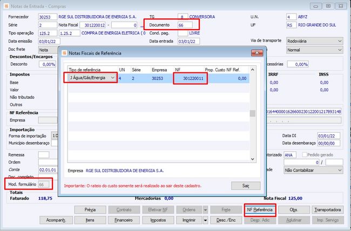This screenshot has height=231, width=351.
Task: Click the Obs. button
Action: [x=294, y=210]
